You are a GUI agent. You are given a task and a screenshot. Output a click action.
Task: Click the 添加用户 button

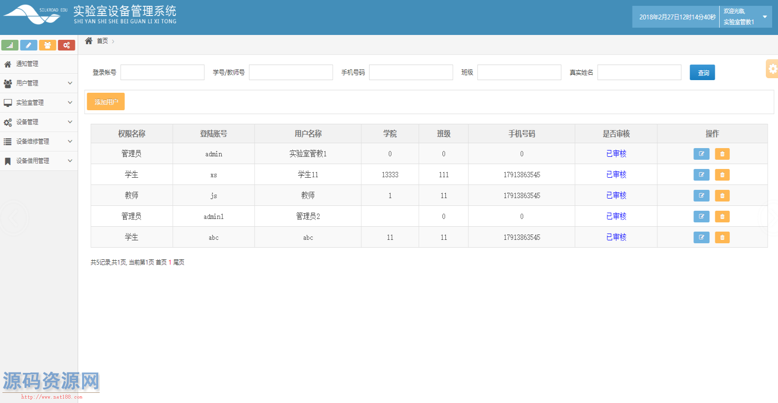[x=106, y=101]
